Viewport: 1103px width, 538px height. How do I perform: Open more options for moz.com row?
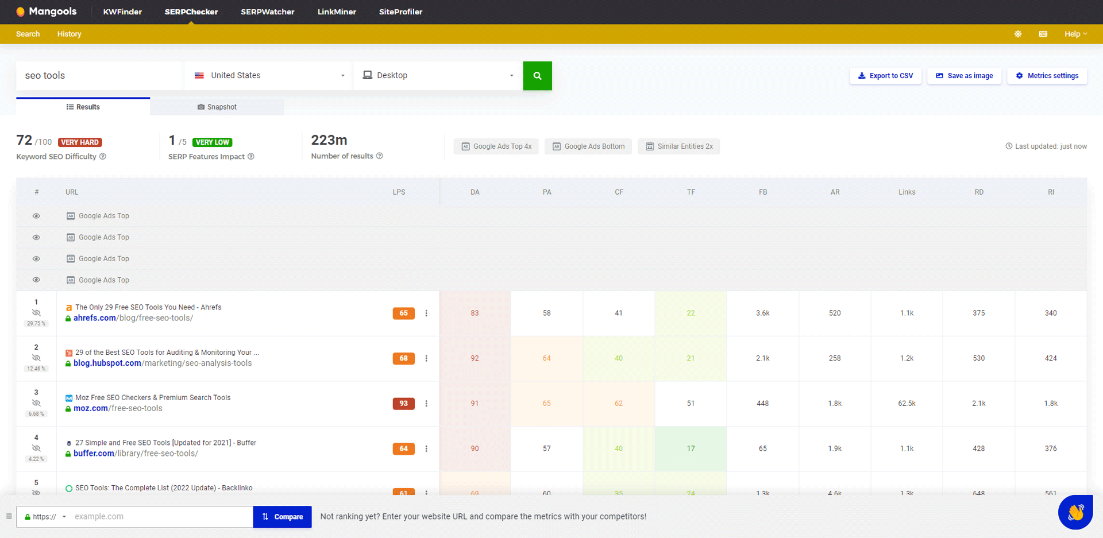tap(426, 404)
